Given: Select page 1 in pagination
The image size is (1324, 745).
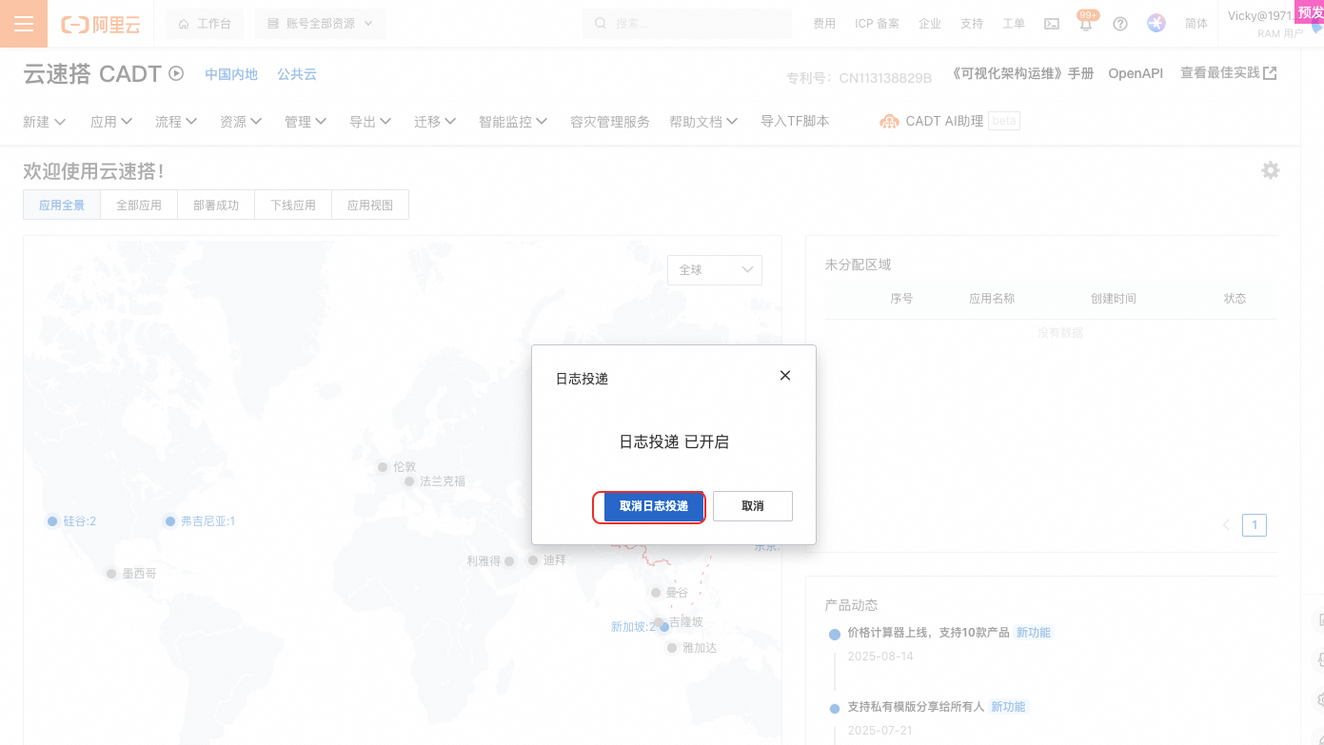Looking at the screenshot, I should (x=1255, y=525).
